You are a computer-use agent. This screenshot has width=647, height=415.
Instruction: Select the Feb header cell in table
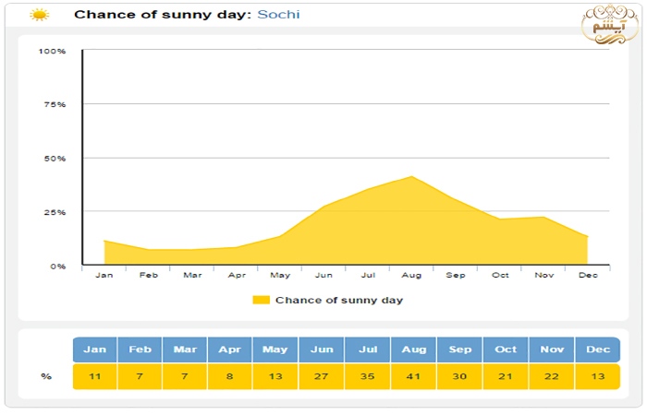[x=140, y=350]
